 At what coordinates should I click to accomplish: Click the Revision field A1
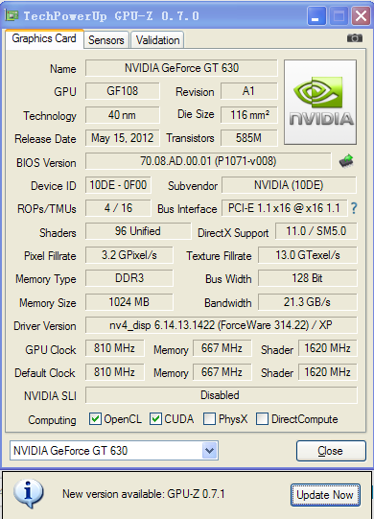click(x=249, y=91)
